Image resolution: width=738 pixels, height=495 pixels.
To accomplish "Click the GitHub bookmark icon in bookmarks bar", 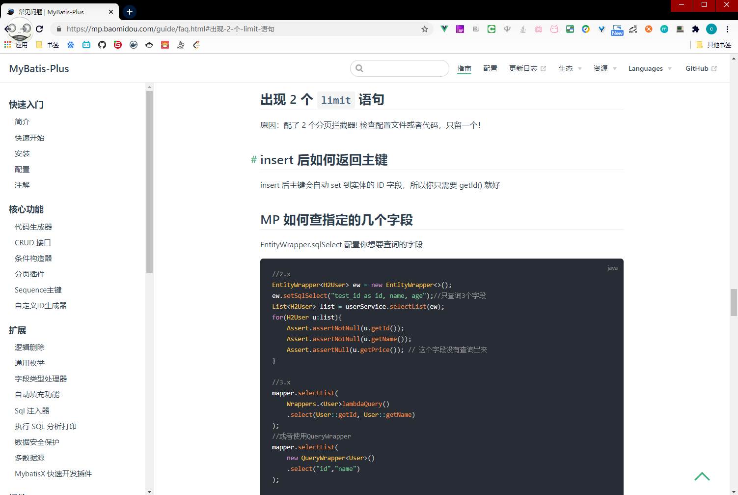I will [102, 45].
